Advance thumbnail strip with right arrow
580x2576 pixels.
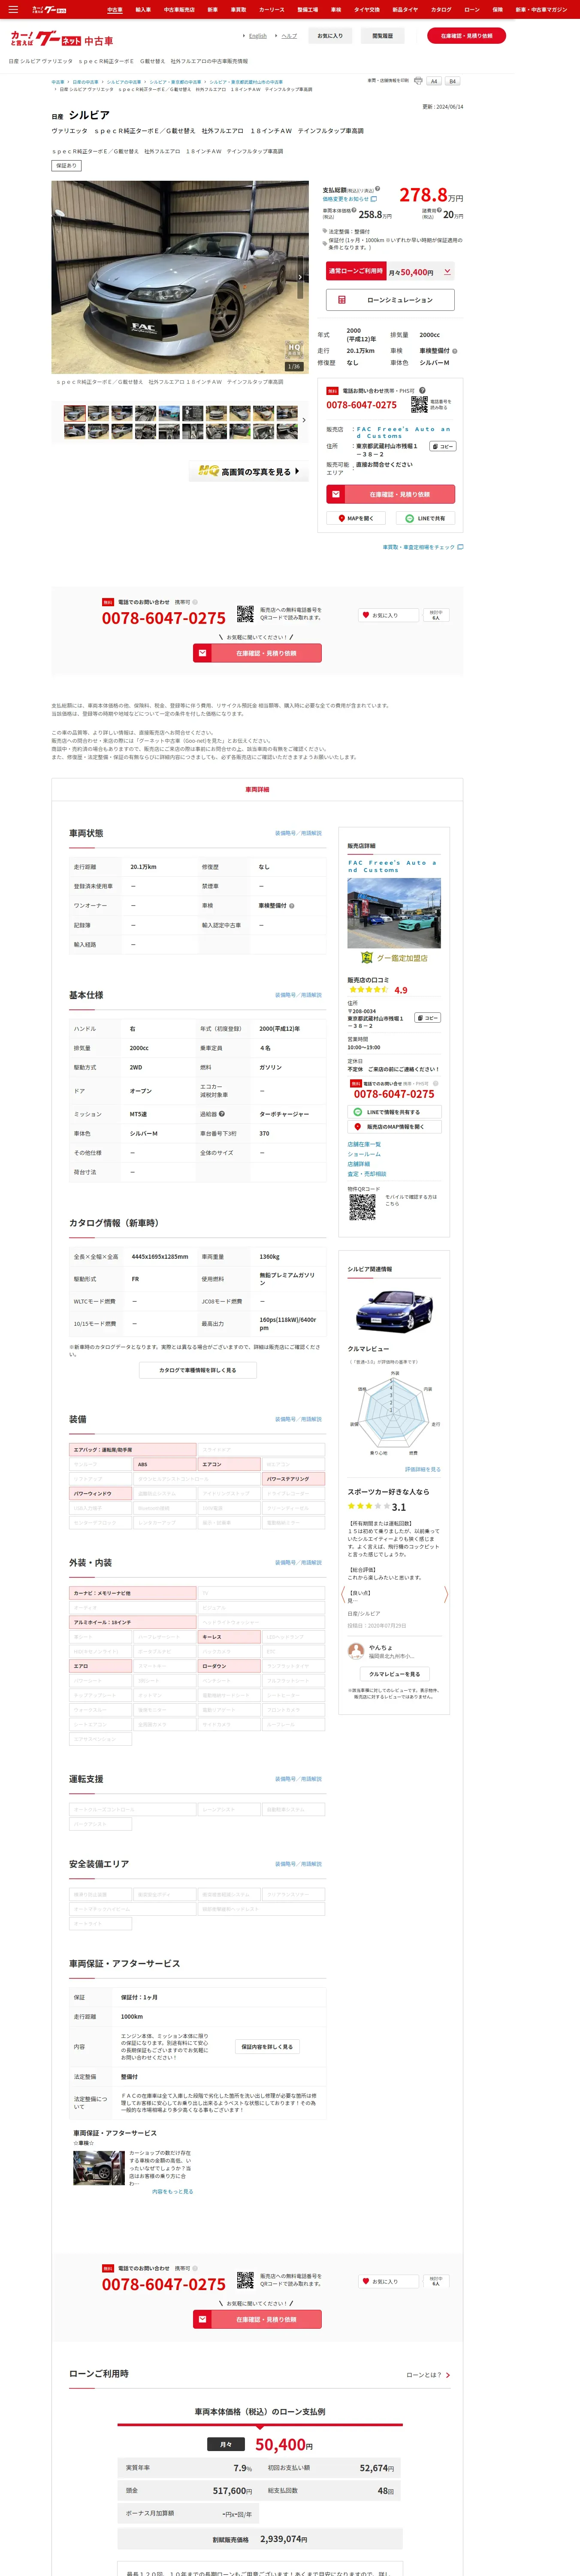(304, 420)
